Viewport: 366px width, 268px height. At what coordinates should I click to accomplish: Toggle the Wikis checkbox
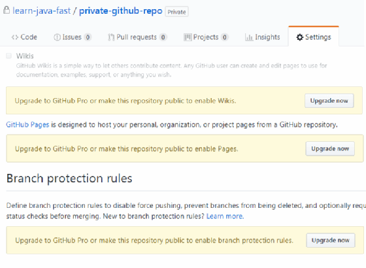[x=9, y=56]
